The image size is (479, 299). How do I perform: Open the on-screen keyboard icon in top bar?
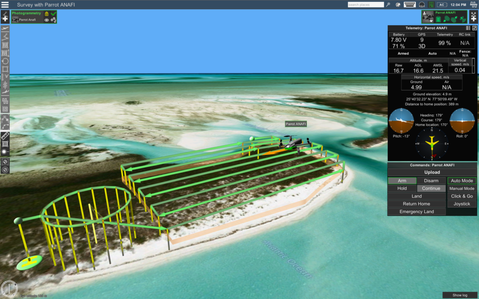410,5
